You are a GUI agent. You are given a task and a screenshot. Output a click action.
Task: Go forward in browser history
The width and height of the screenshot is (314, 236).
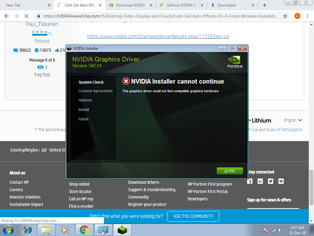[17, 16]
